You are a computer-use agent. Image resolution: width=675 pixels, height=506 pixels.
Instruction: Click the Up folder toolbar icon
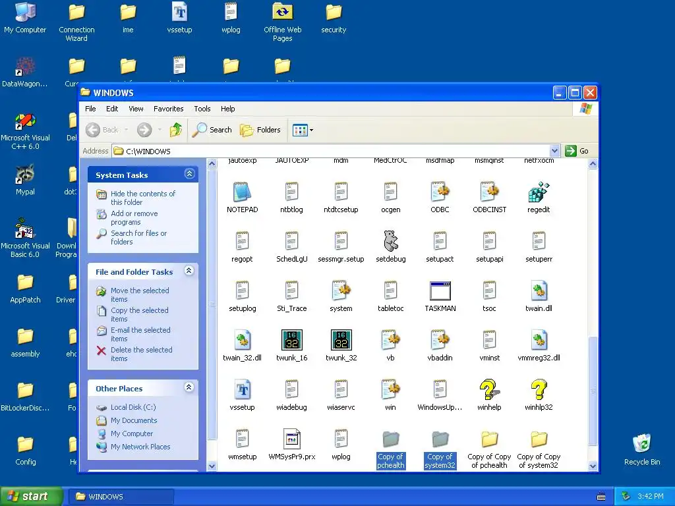coord(175,130)
